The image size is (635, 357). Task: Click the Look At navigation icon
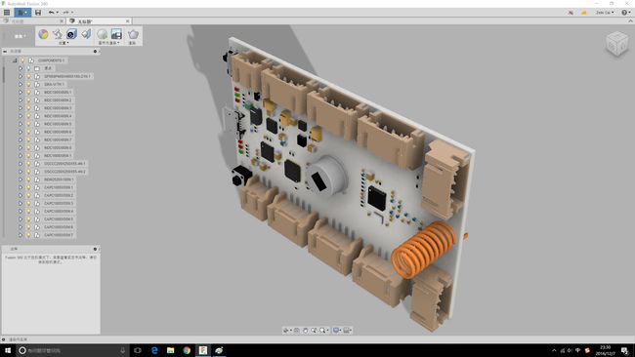[296, 331]
